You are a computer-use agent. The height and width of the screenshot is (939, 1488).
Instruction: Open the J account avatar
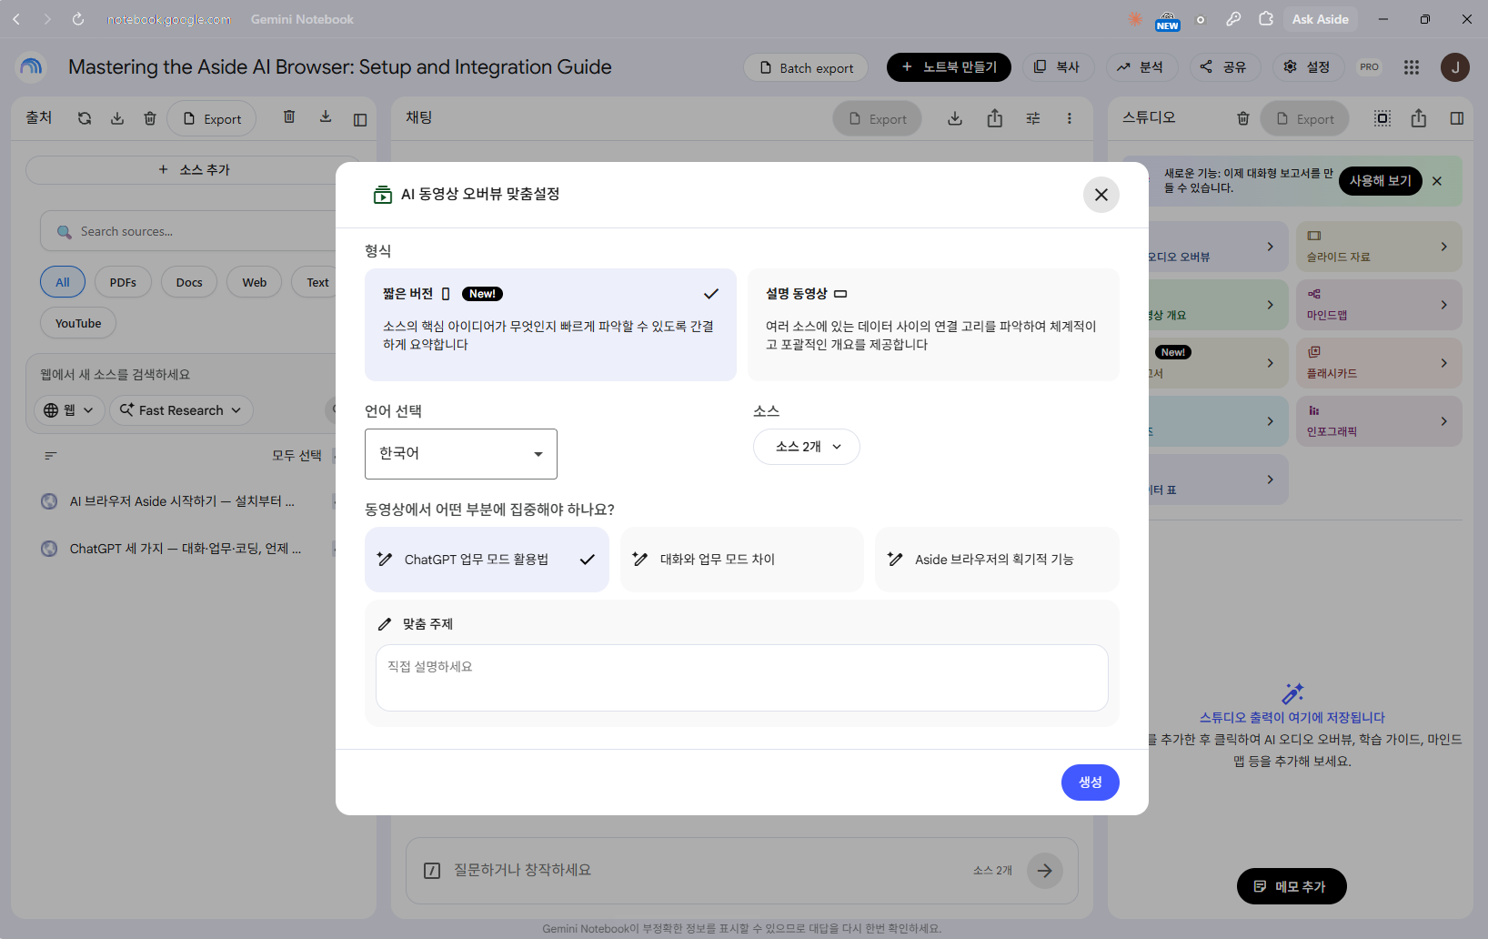pyautogui.click(x=1455, y=67)
